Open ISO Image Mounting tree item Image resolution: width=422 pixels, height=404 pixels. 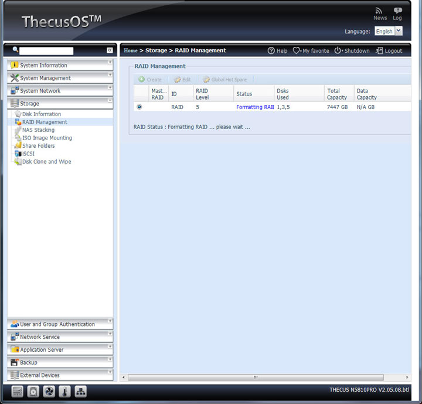[47, 138]
